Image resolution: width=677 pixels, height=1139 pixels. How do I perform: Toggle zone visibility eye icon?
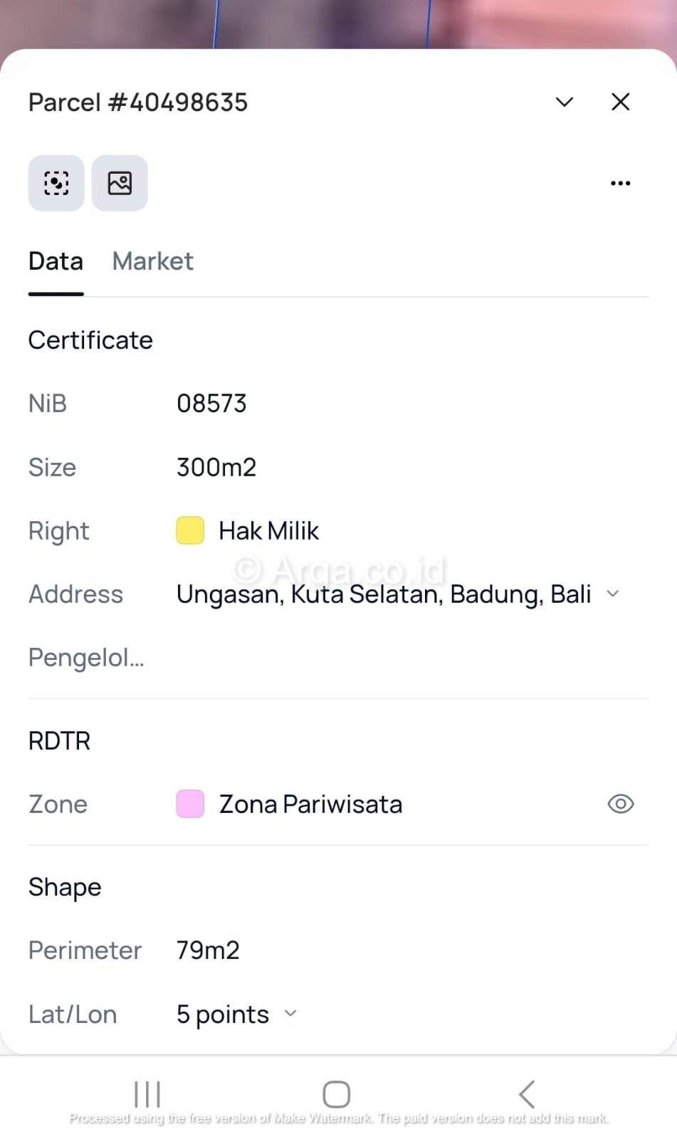pos(620,804)
